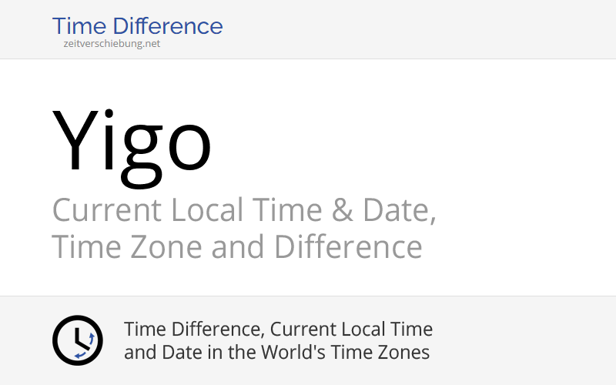Image resolution: width=616 pixels, height=385 pixels.
Task: Click the 'Current Local Time & Date,' subtitle line
Action: click(244, 209)
